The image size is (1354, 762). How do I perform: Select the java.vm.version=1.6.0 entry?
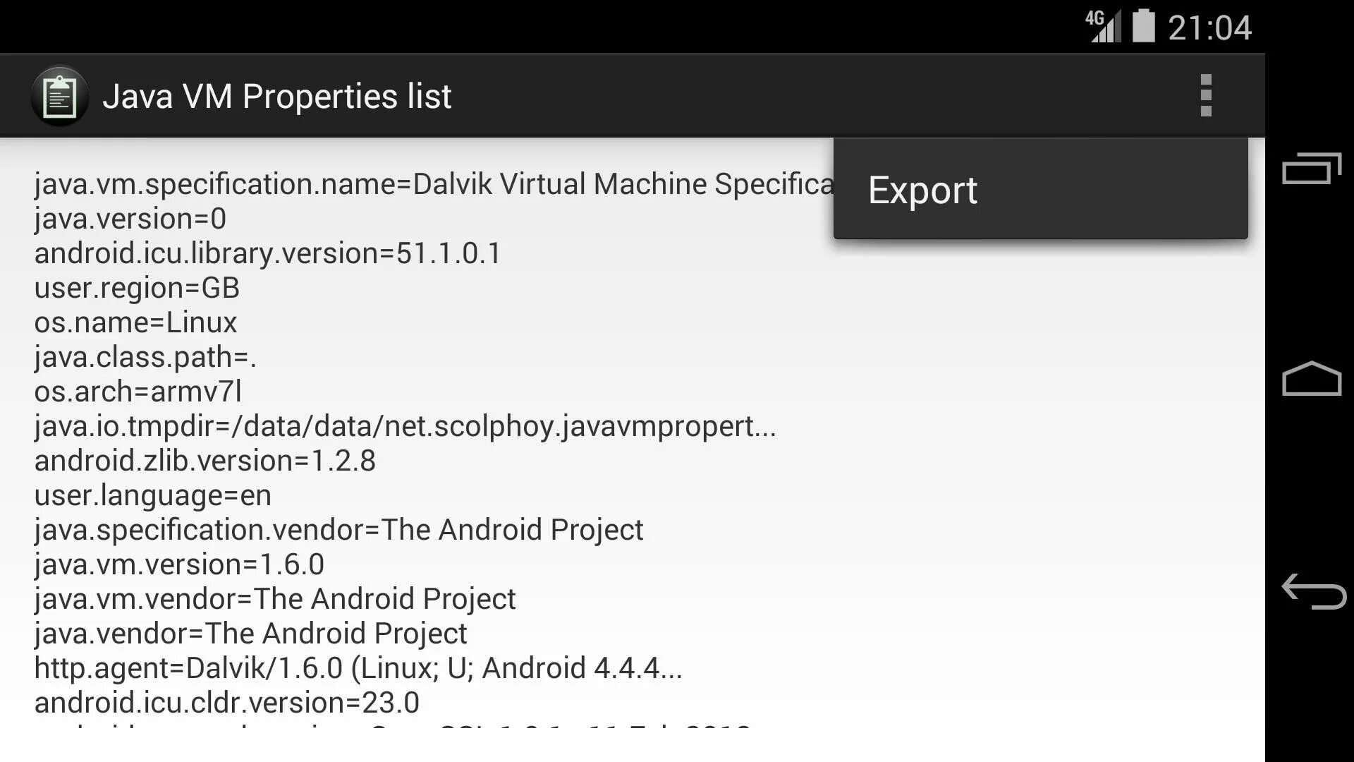coord(179,564)
